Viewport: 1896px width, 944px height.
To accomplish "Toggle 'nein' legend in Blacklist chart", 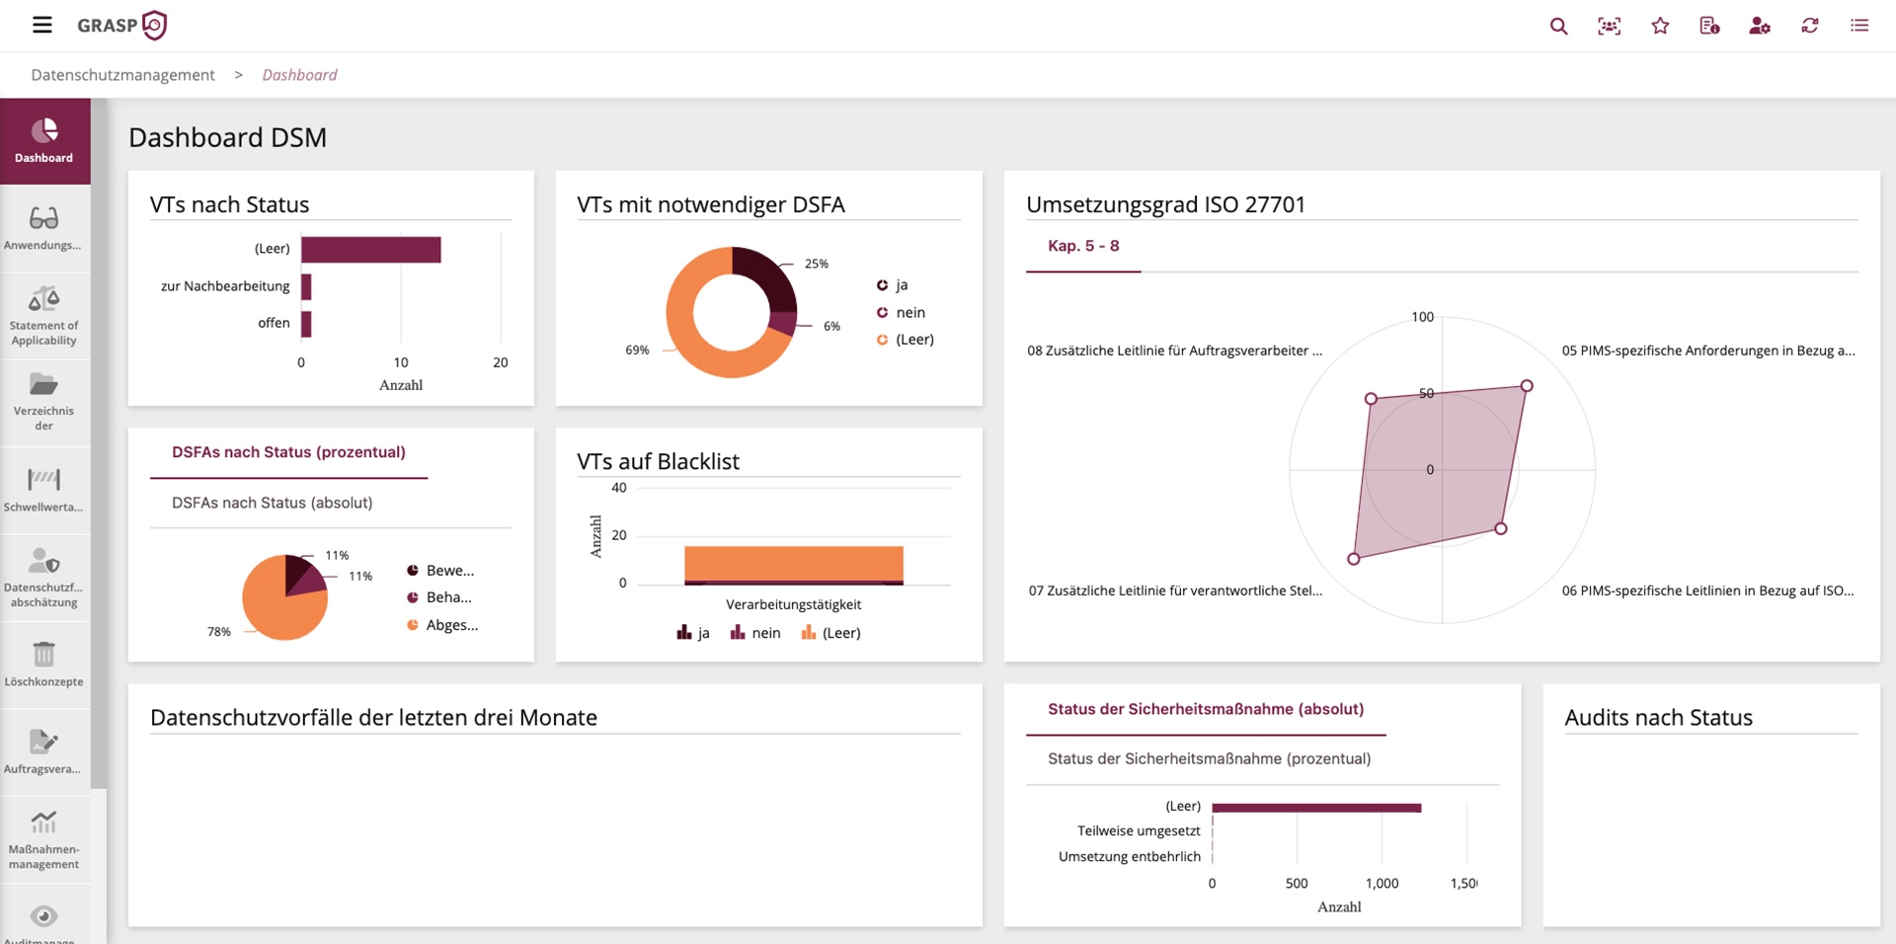I will [755, 633].
